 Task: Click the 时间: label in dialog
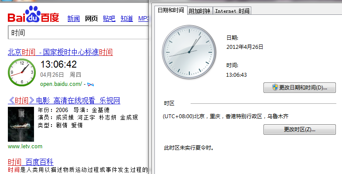[x=232, y=65]
